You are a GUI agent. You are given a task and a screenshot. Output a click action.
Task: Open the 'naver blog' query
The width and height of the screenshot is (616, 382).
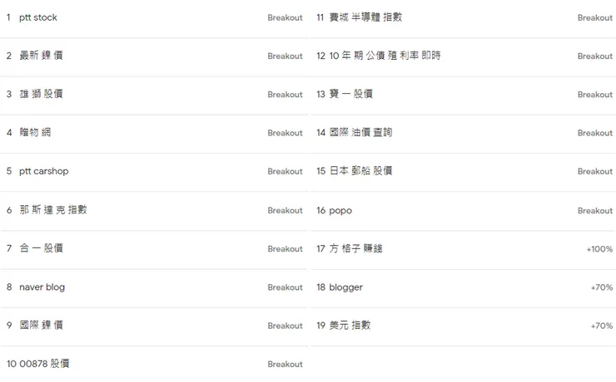42,287
